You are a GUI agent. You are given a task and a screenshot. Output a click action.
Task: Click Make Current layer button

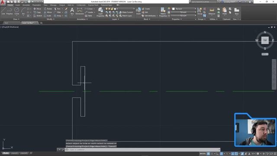coord(126,12)
